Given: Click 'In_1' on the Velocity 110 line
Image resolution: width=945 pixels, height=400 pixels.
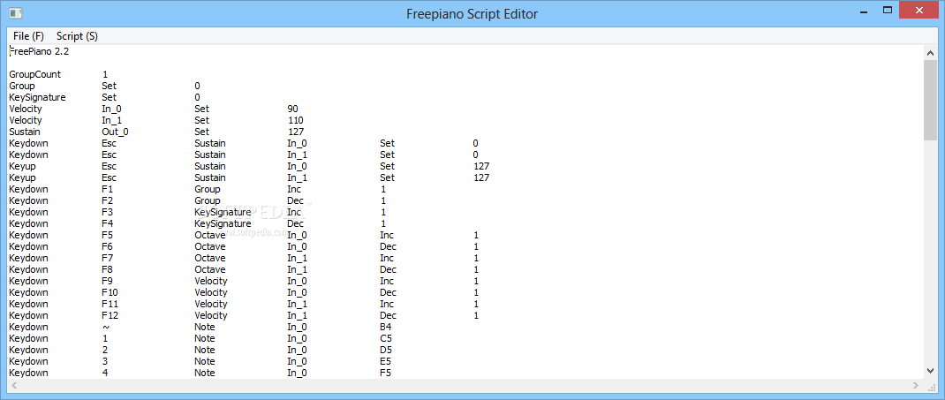Looking at the screenshot, I should point(111,120).
